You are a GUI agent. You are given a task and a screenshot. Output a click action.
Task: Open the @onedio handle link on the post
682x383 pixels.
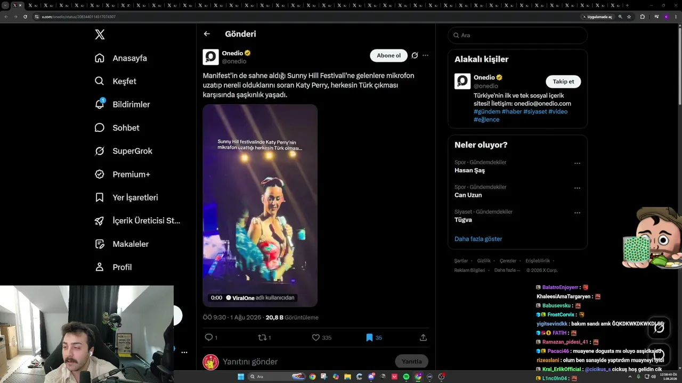[x=234, y=61]
